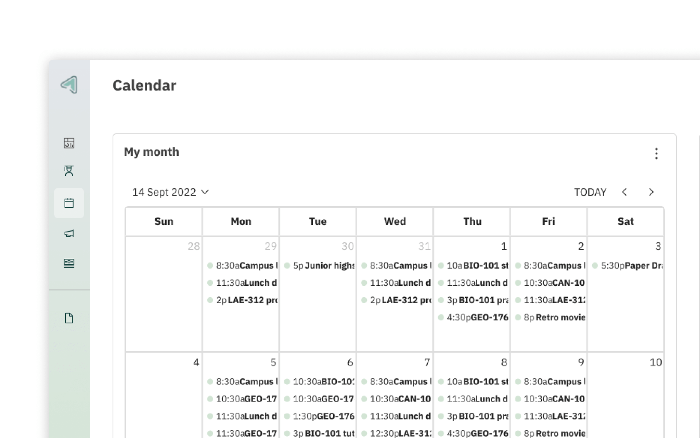
Task: Select the Thu column header
Action: (472, 221)
